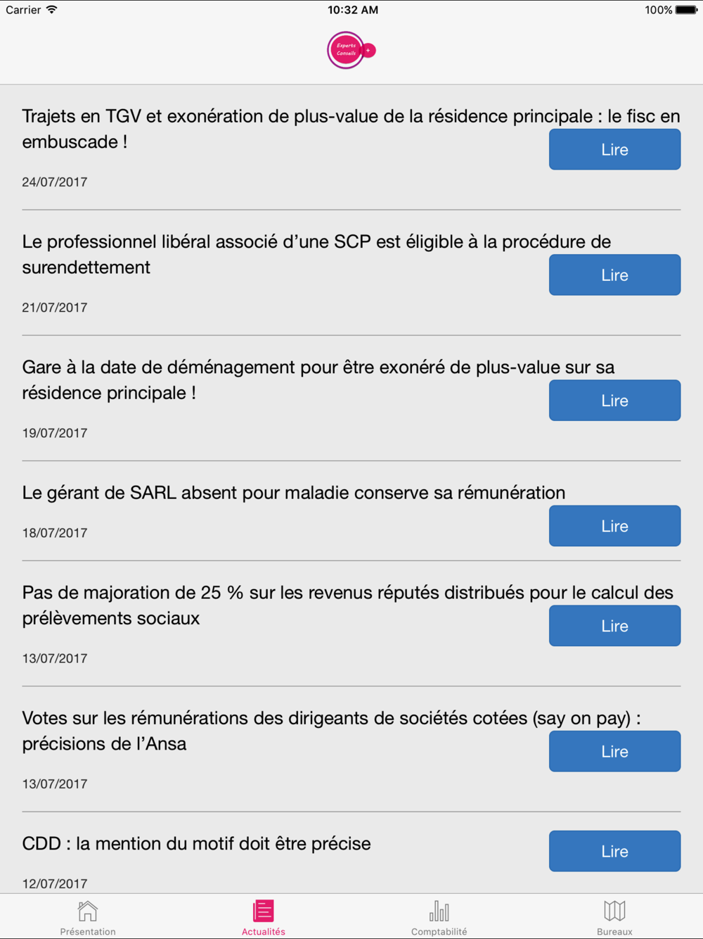
Task: Read the TGV plus-value article
Action: pyautogui.click(x=614, y=149)
